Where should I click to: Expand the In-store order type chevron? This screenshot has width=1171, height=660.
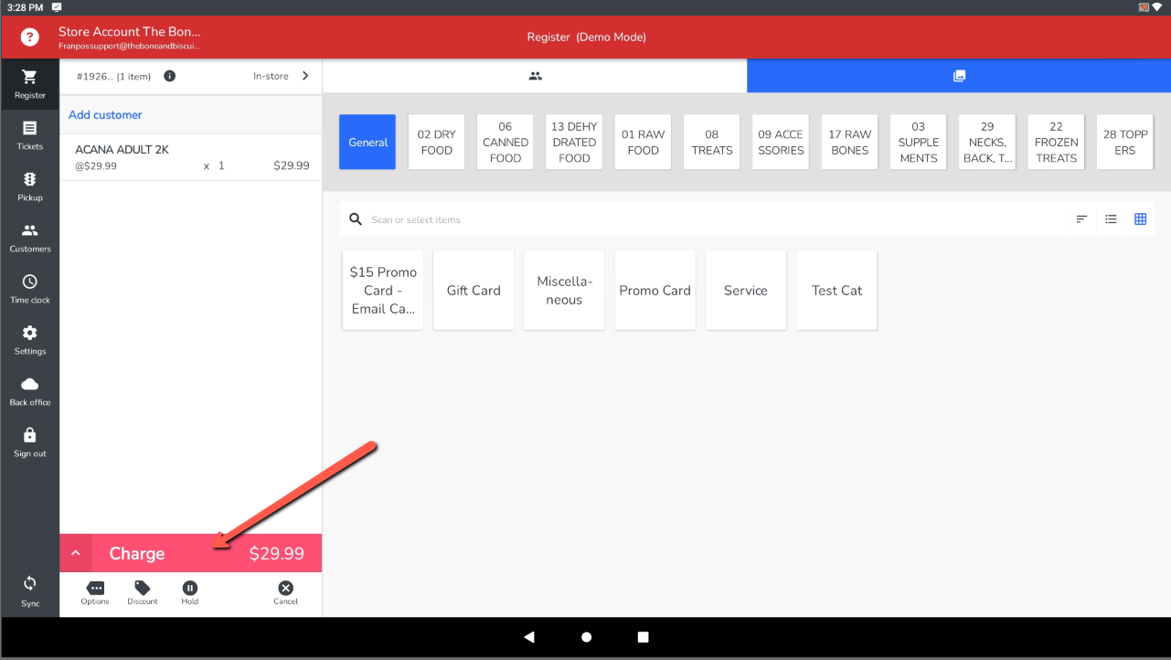[x=305, y=76]
